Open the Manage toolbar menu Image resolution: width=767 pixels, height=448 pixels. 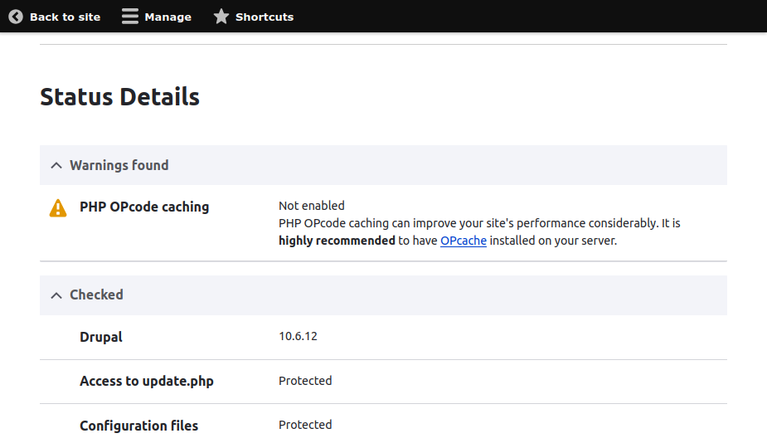(x=157, y=17)
